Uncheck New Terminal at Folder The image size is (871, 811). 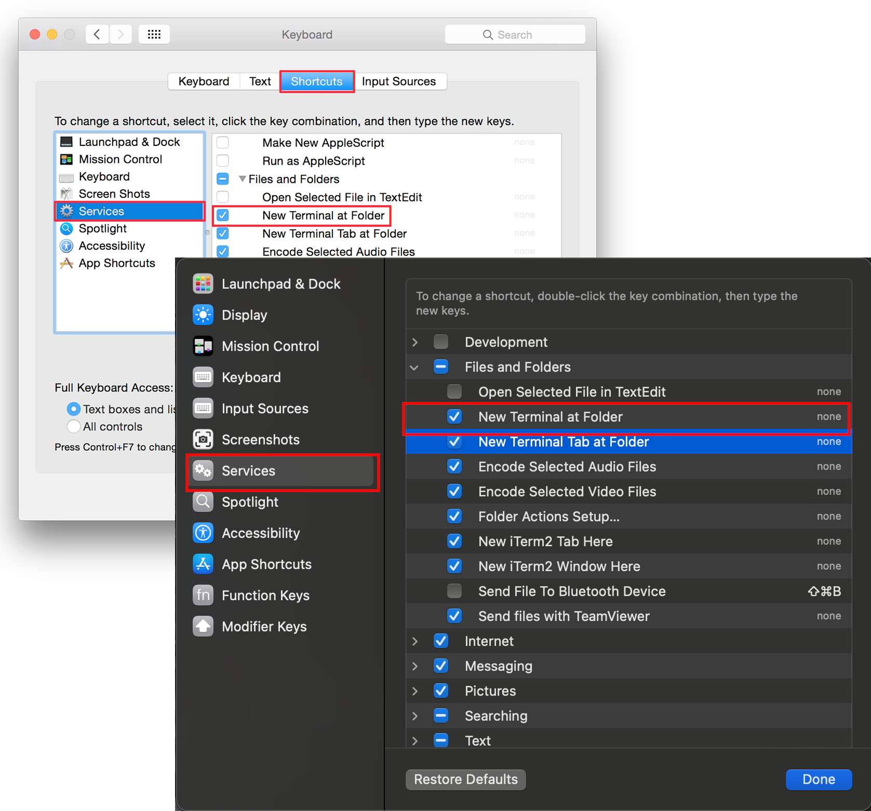[454, 416]
